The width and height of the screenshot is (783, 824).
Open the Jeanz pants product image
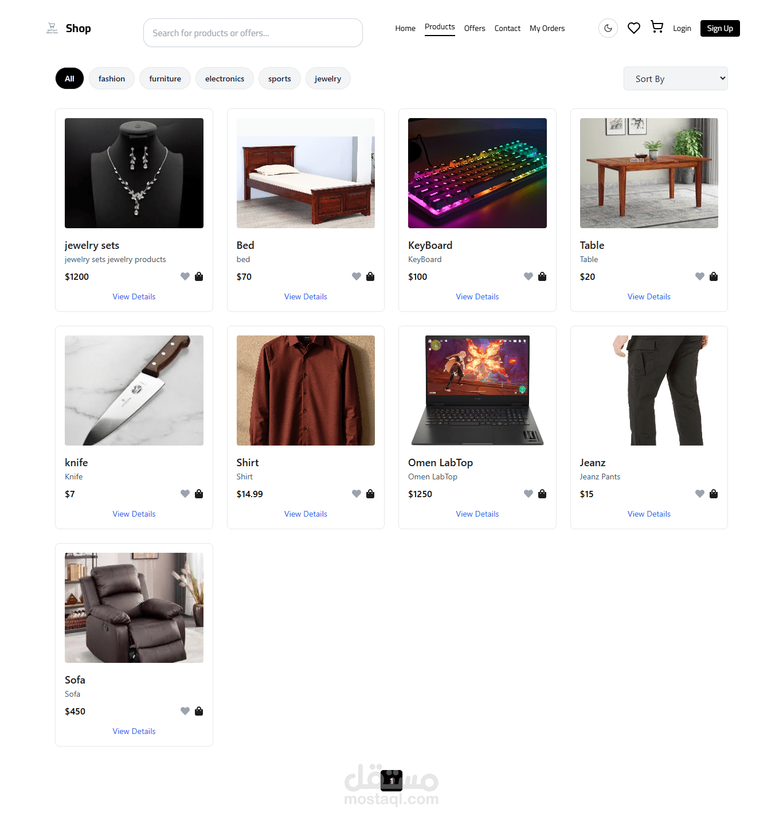coord(649,390)
